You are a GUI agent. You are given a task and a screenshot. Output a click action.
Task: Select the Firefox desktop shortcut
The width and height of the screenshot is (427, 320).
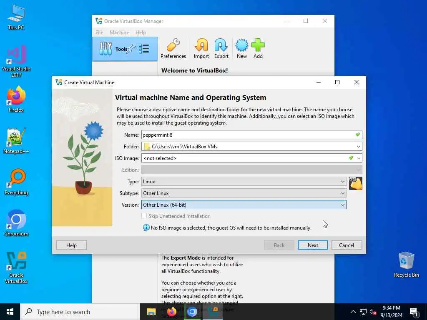coord(16,99)
